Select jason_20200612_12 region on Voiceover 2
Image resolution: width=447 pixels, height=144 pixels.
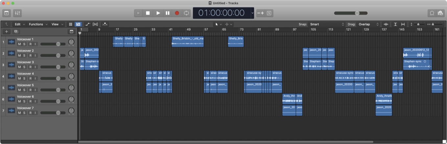(416, 53)
